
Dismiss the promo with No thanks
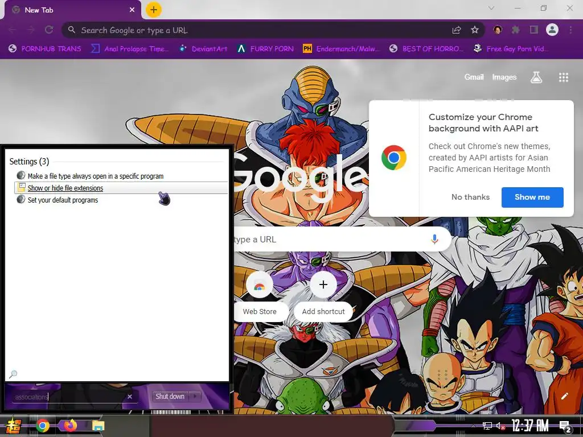tap(470, 197)
